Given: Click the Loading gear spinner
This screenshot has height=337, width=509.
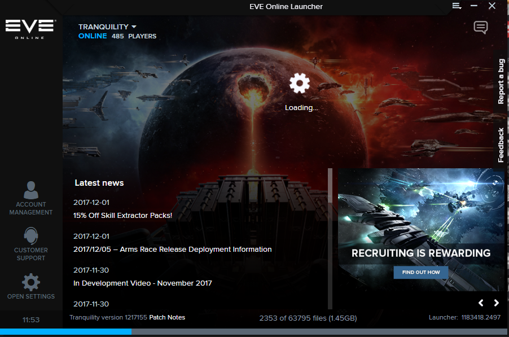Looking at the screenshot, I should (x=300, y=83).
